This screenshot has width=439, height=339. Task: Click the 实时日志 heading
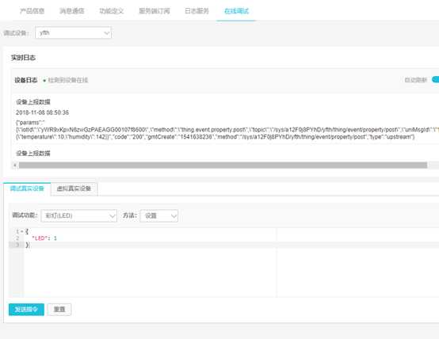pyautogui.click(x=23, y=58)
